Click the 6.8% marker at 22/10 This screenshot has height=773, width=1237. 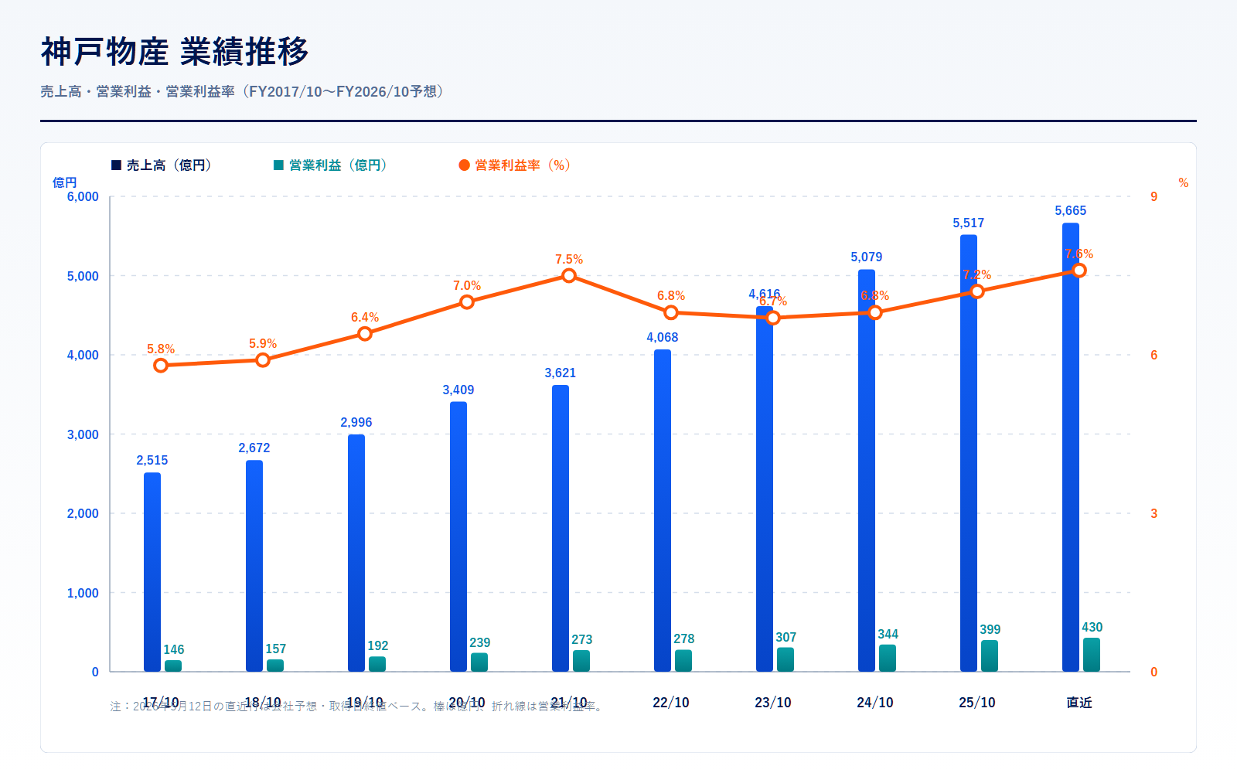point(671,313)
